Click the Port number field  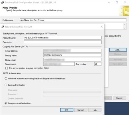(98, 64)
